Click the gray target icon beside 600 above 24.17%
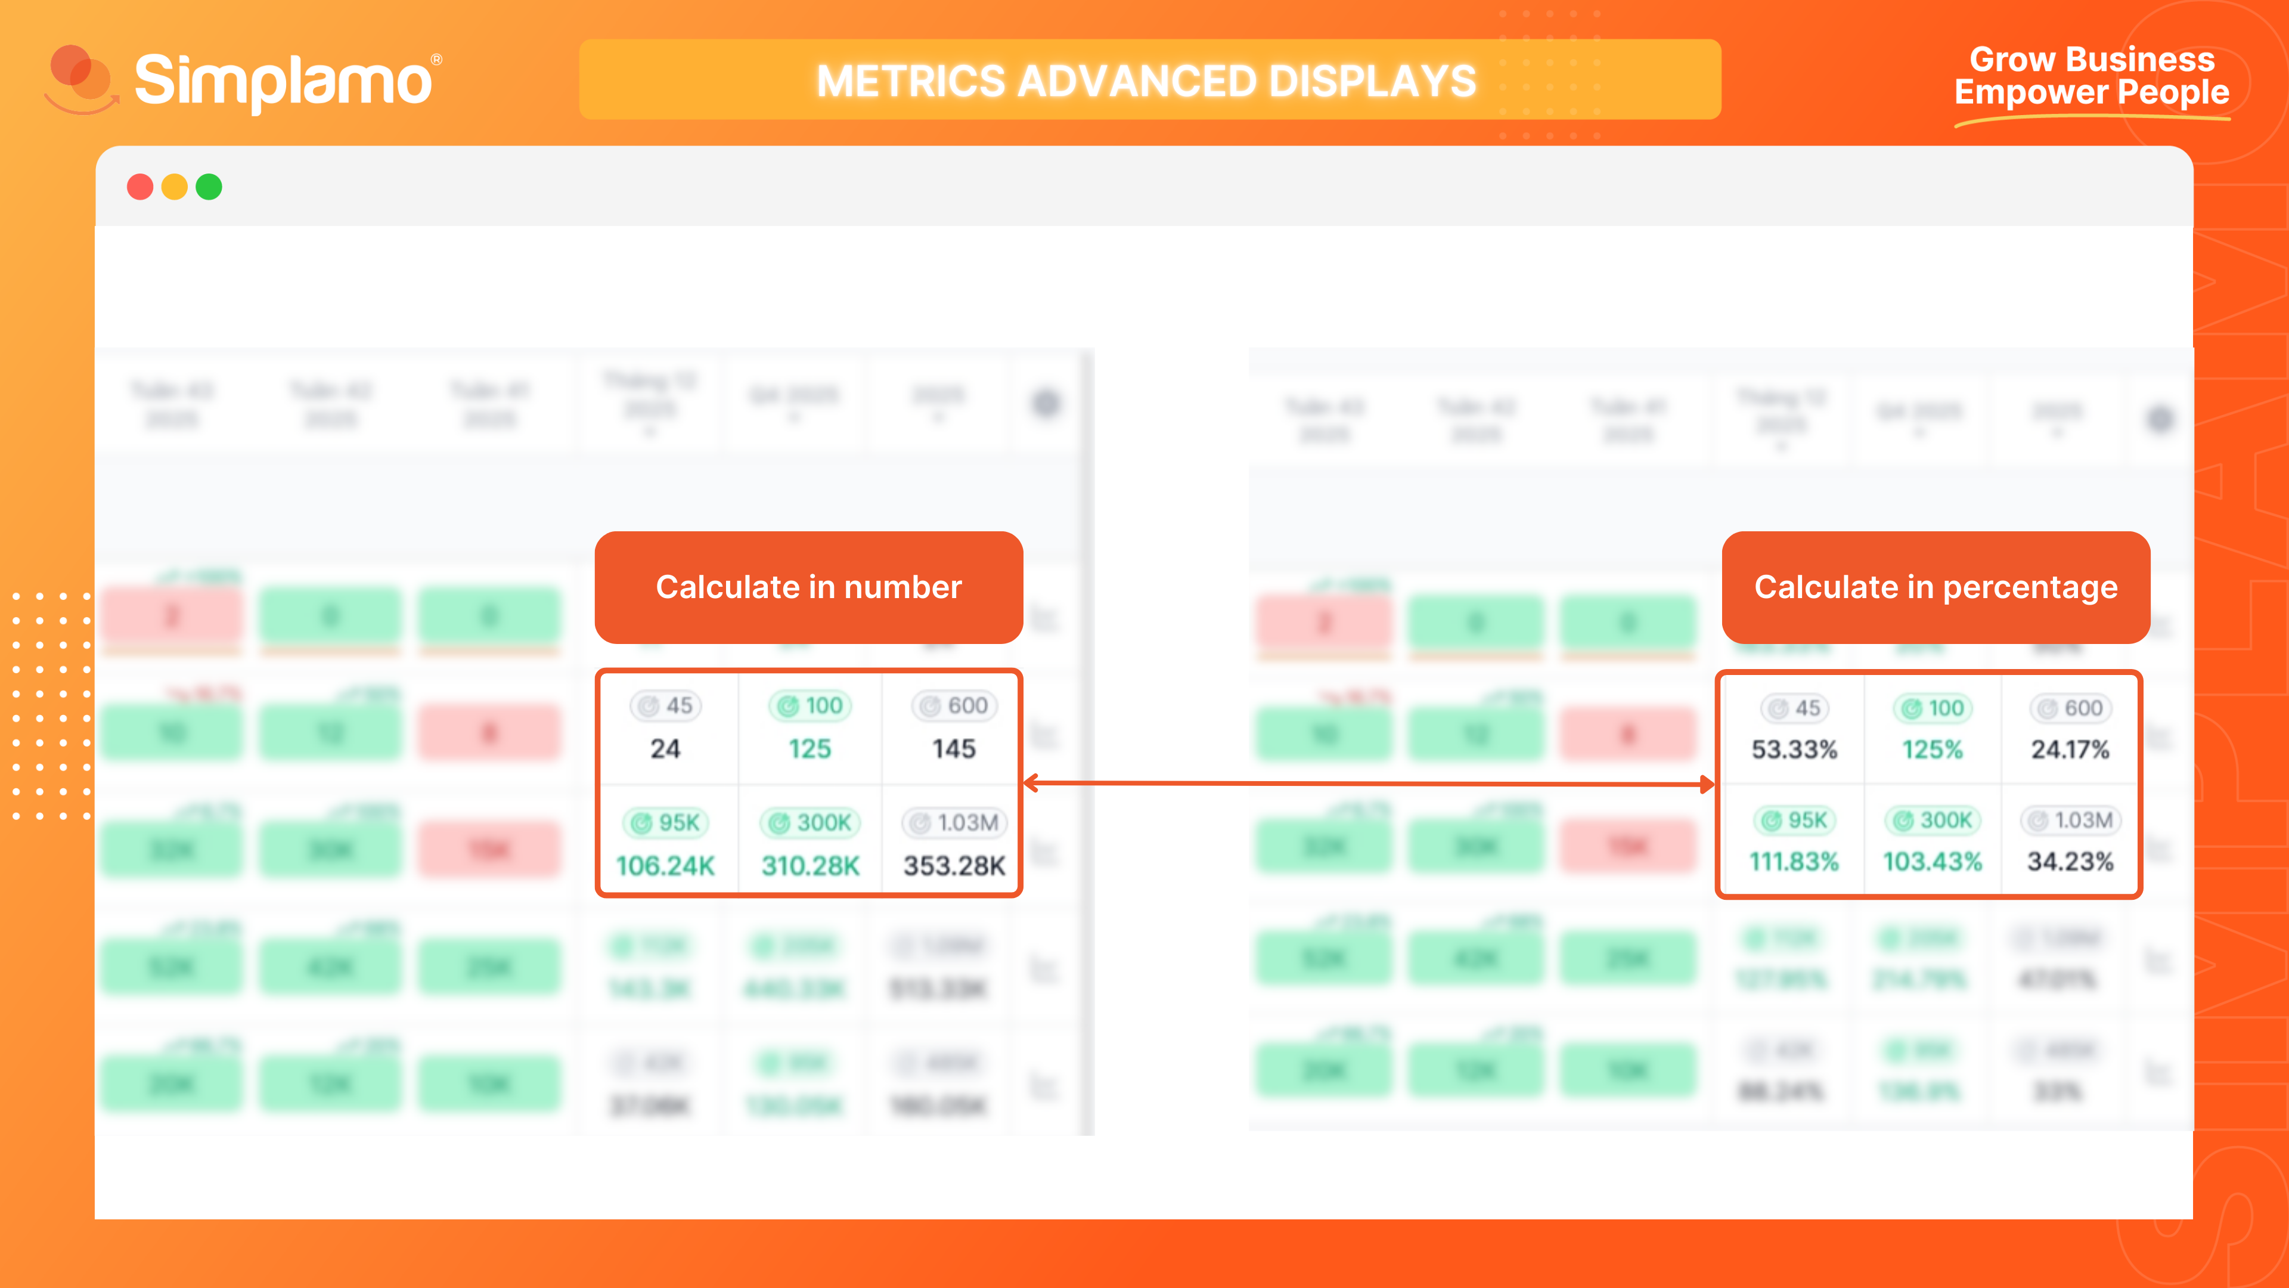2289x1288 pixels. [x=2048, y=708]
